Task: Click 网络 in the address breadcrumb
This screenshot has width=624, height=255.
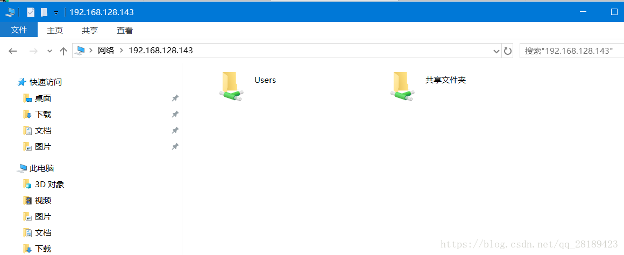Action: [107, 51]
